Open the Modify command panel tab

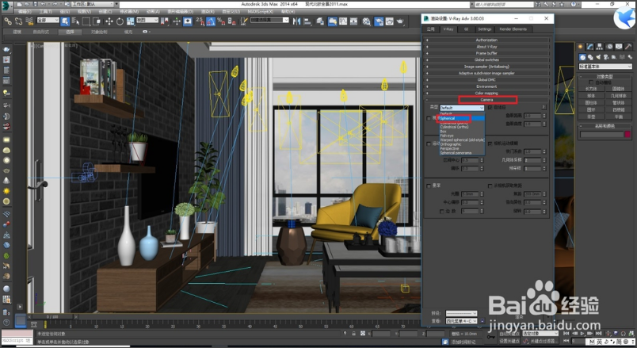(x=590, y=47)
